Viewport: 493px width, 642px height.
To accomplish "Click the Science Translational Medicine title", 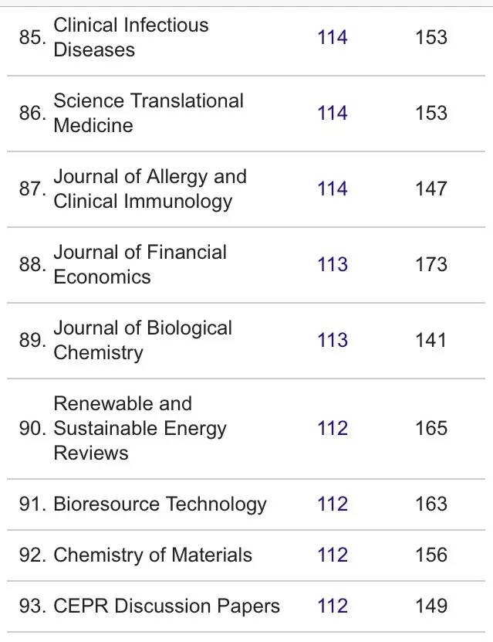I will 148,113.
